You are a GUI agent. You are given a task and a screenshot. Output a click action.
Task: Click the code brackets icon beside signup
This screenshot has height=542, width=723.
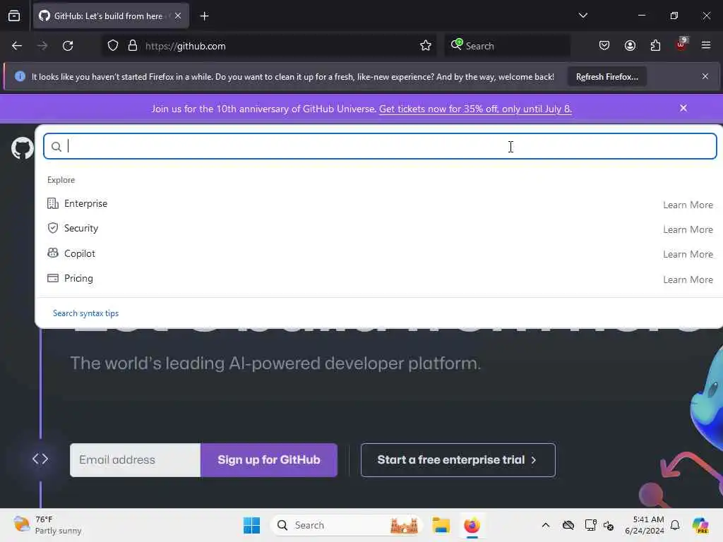(40, 459)
